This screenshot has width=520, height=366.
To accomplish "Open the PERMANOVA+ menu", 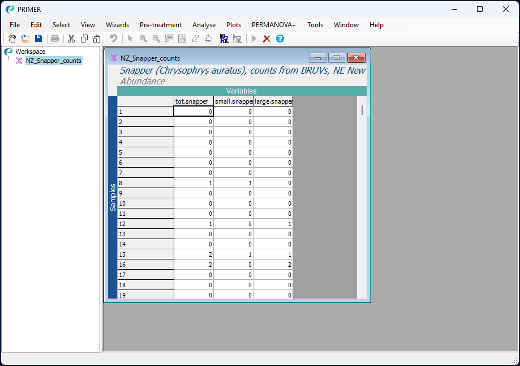I will tap(273, 25).
